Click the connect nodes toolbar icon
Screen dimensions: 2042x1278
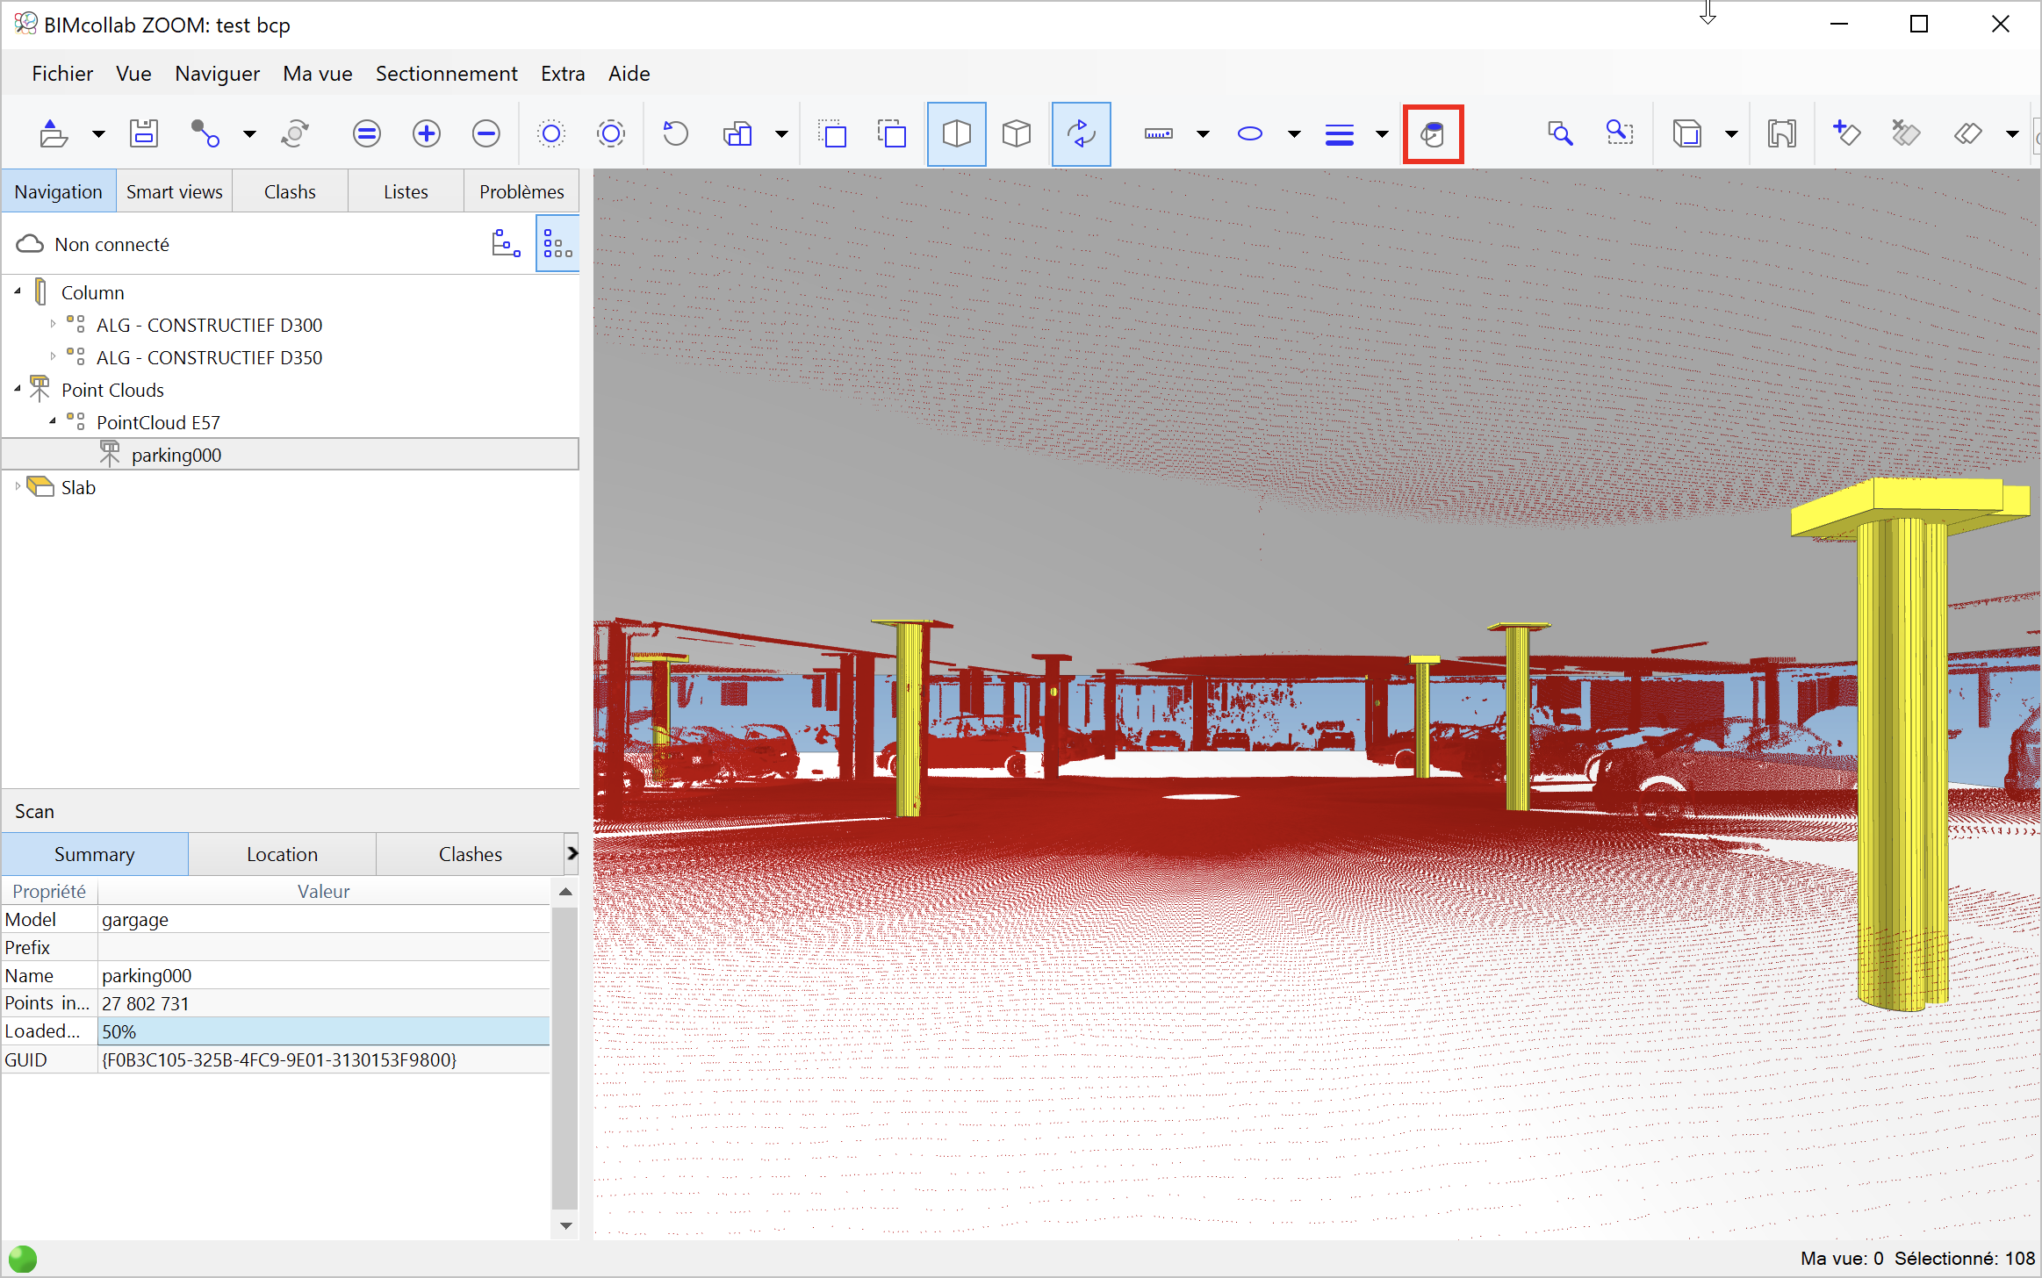tap(205, 134)
